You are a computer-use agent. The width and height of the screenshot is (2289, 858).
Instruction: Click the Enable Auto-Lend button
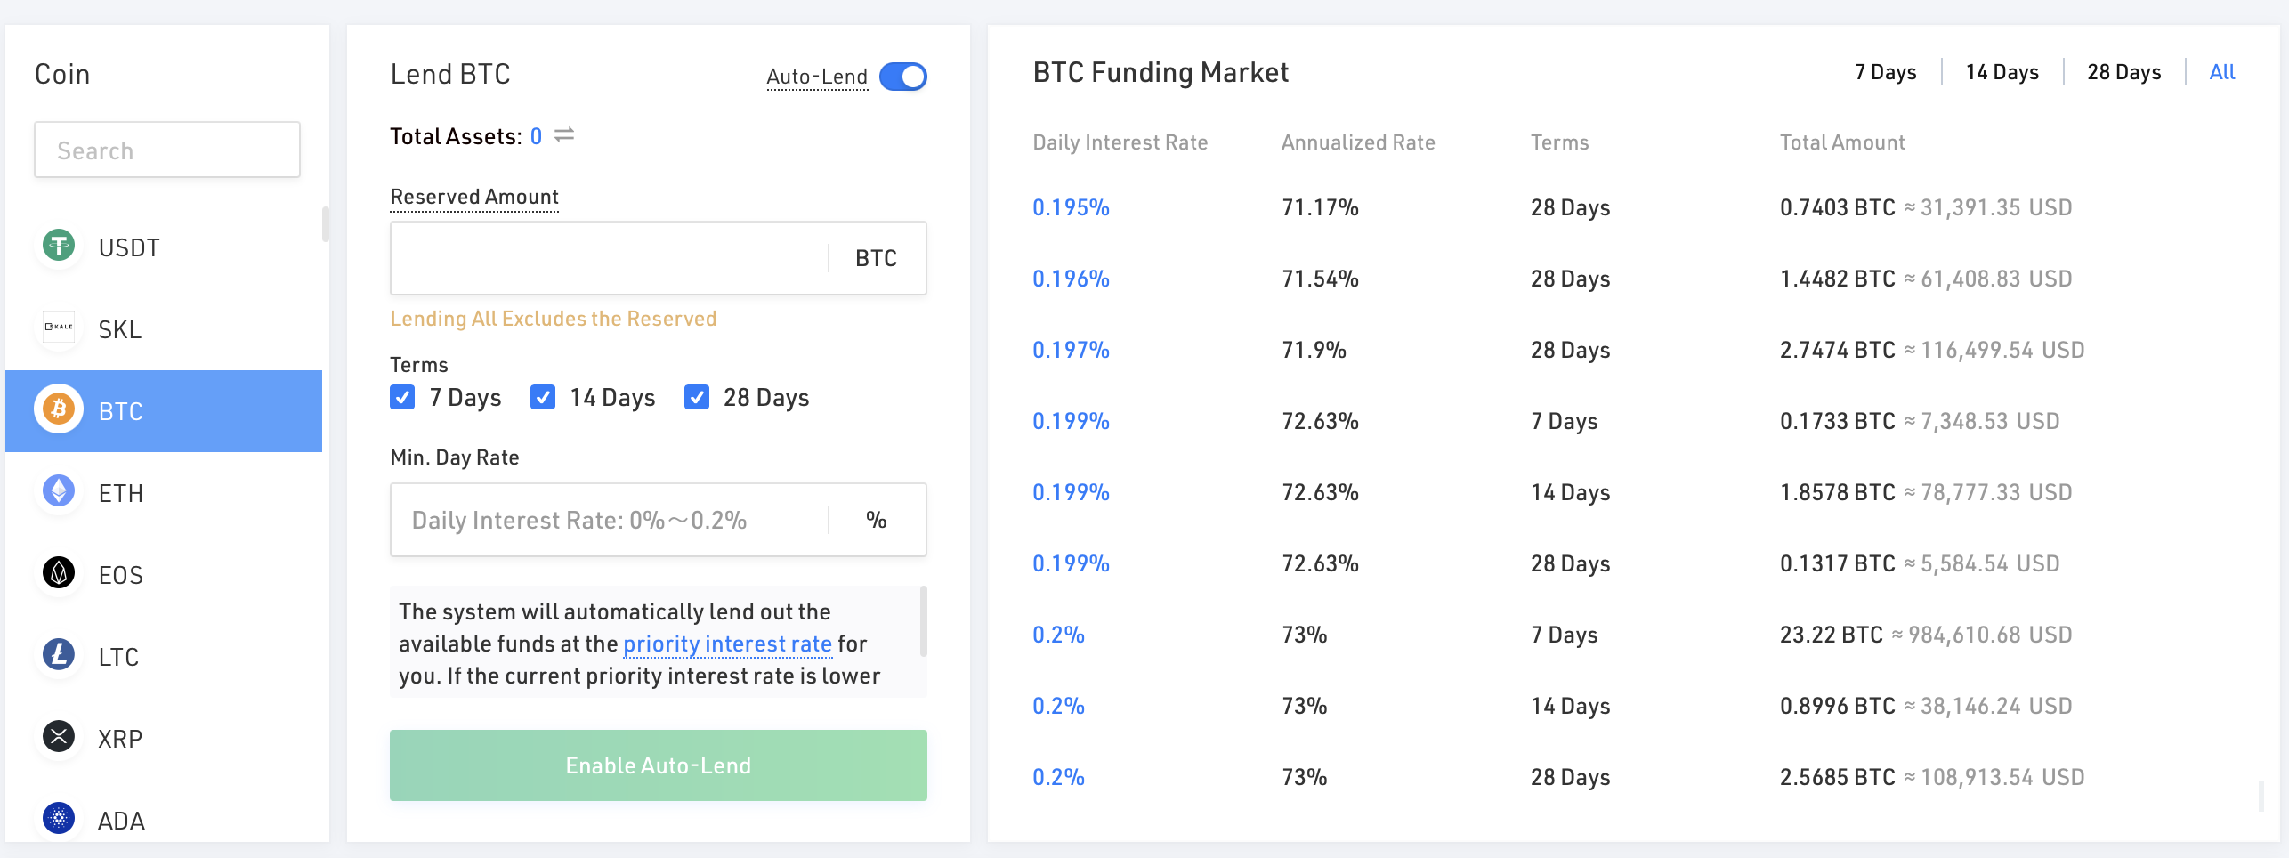(659, 765)
